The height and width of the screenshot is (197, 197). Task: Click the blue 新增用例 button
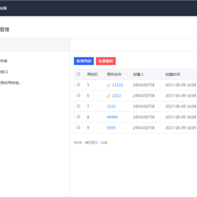[x=84, y=61]
